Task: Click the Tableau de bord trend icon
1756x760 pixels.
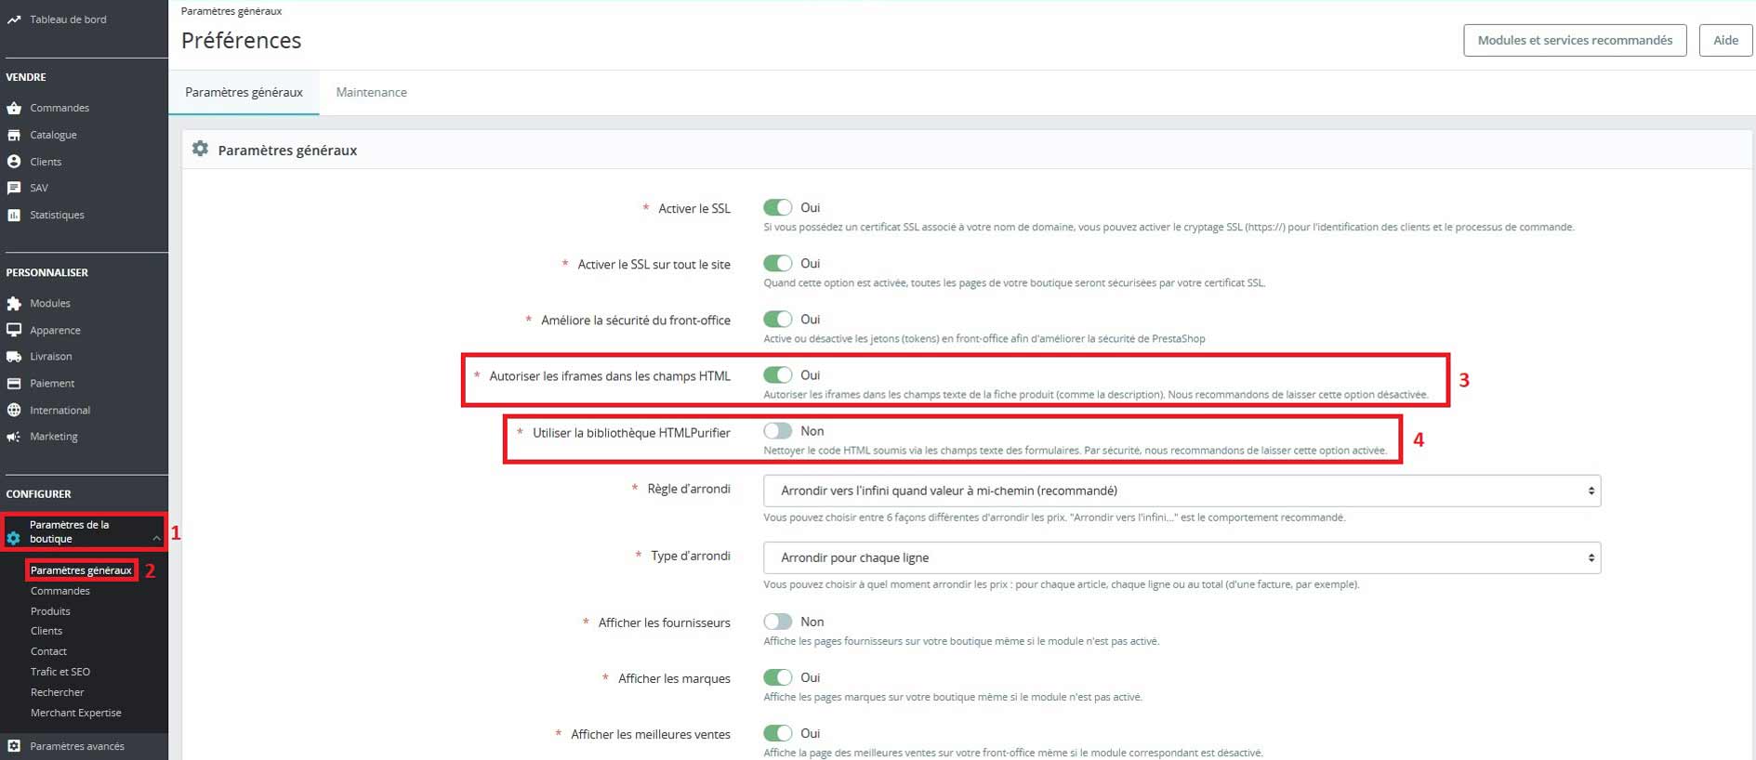Action: [x=14, y=20]
